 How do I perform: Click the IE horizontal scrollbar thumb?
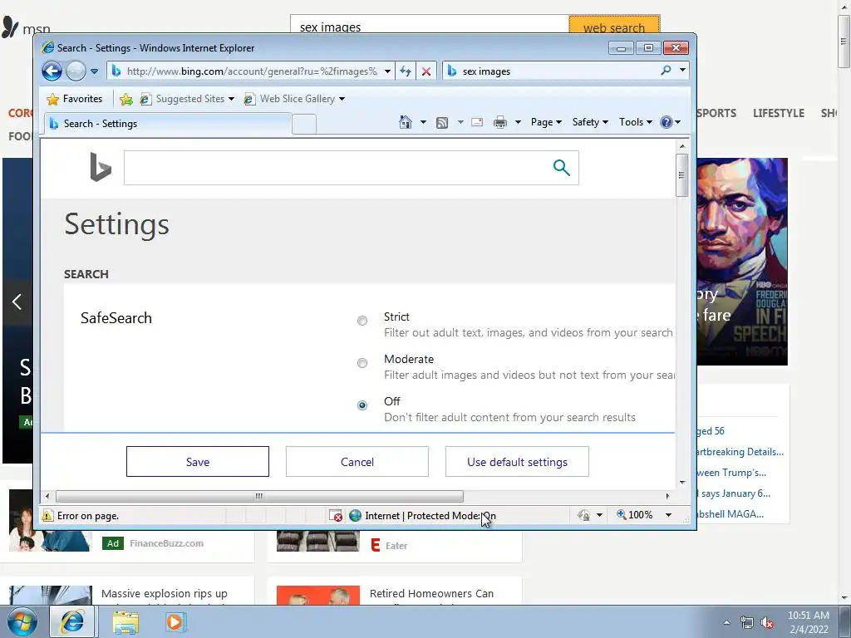click(259, 496)
